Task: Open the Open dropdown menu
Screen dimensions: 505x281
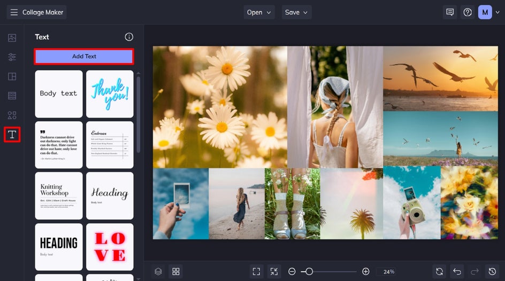Action: [x=259, y=12]
